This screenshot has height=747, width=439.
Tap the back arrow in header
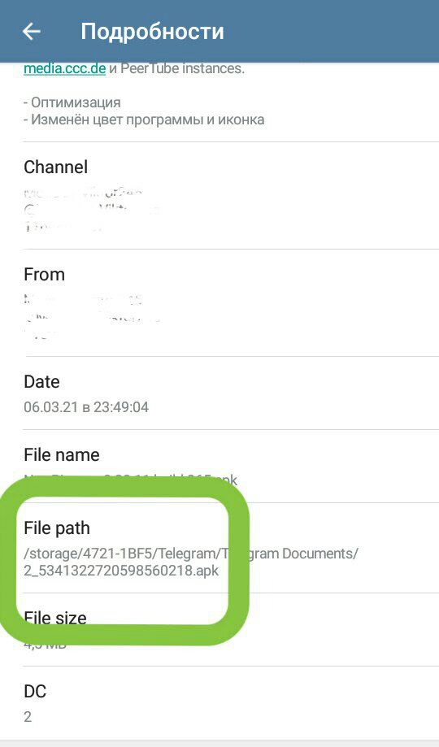[32, 32]
